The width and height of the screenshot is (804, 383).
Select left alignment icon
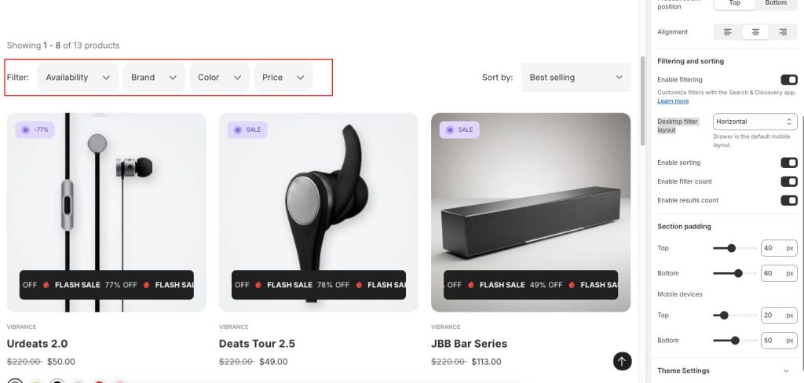[x=728, y=32]
